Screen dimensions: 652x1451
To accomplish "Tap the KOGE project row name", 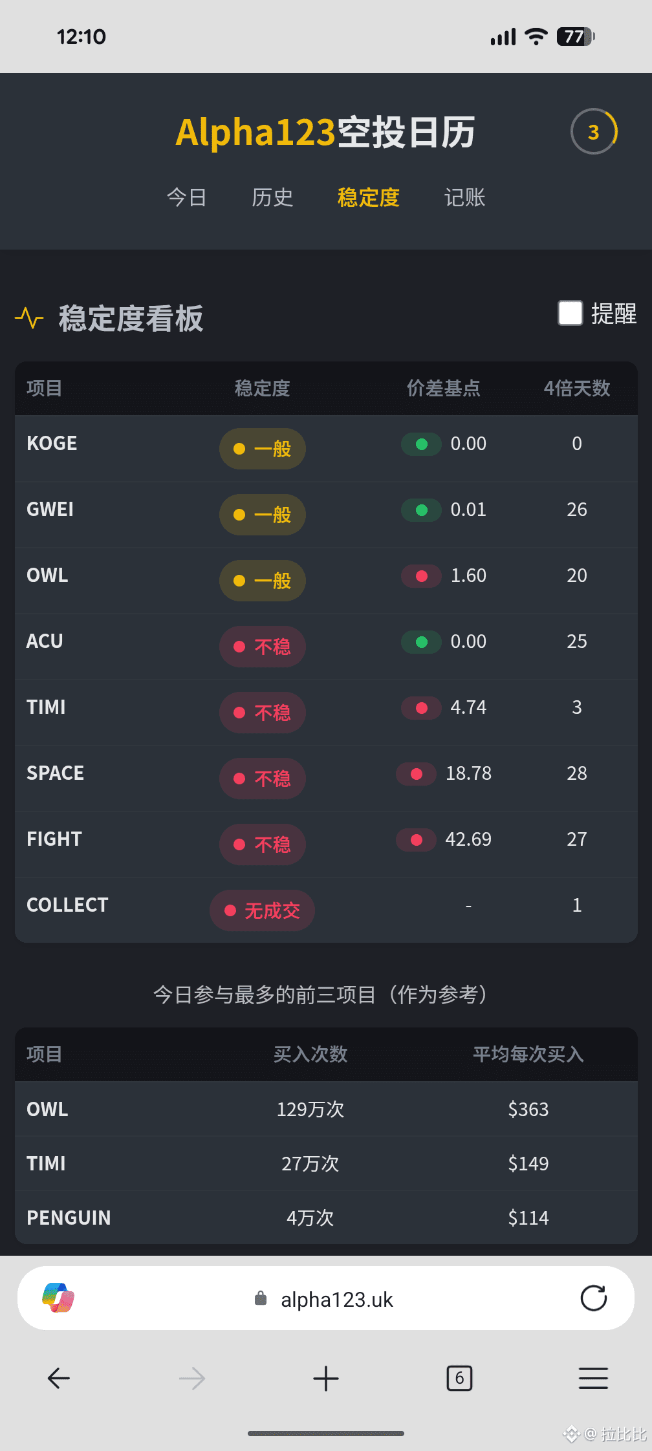I will pos(52,444).
